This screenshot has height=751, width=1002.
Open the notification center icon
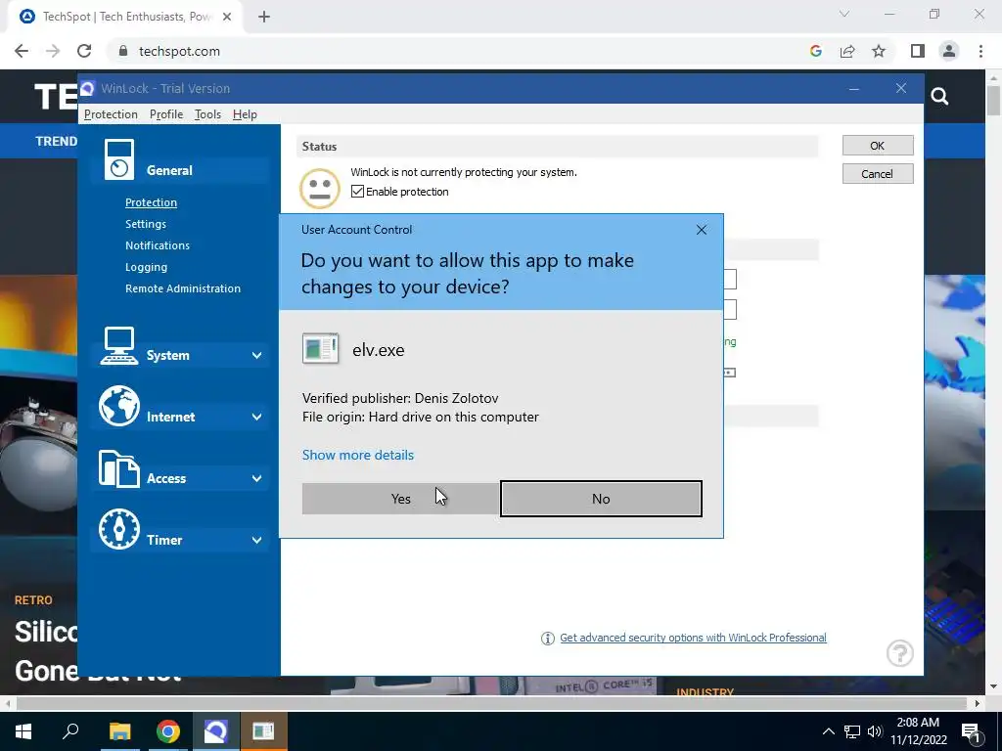click(x=971, y=731)
